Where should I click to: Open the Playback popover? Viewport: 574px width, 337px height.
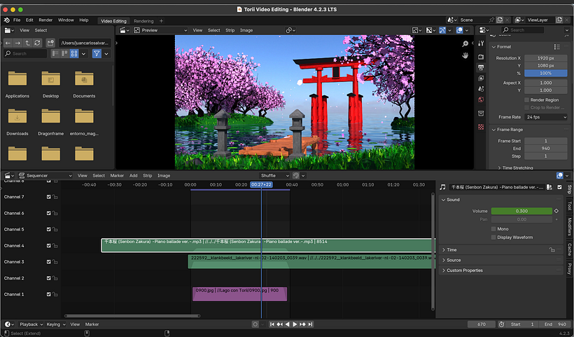coord(31,324)
